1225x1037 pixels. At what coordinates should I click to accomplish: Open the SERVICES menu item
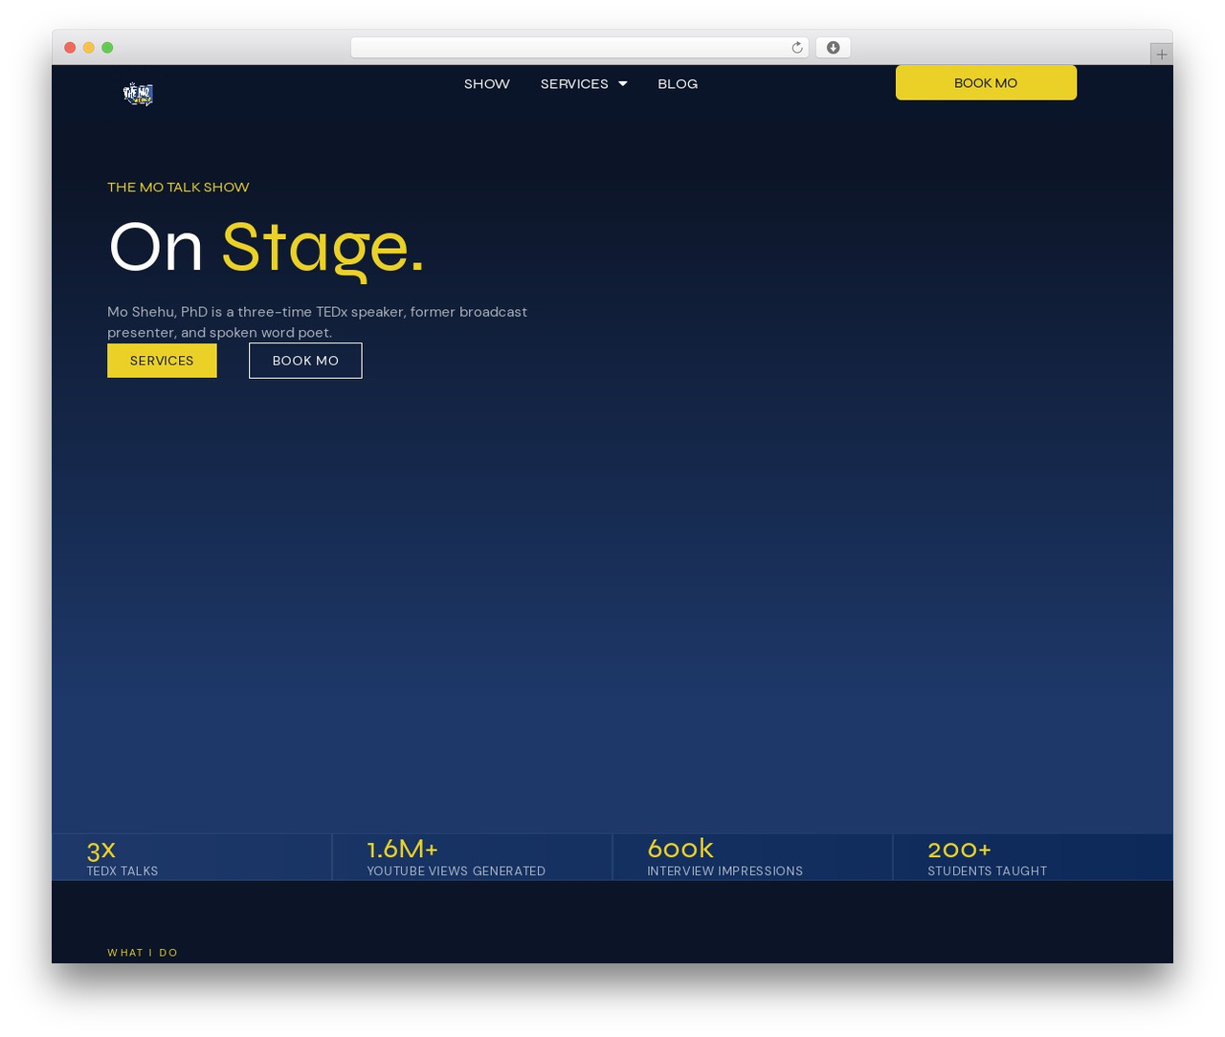point(574,84)
